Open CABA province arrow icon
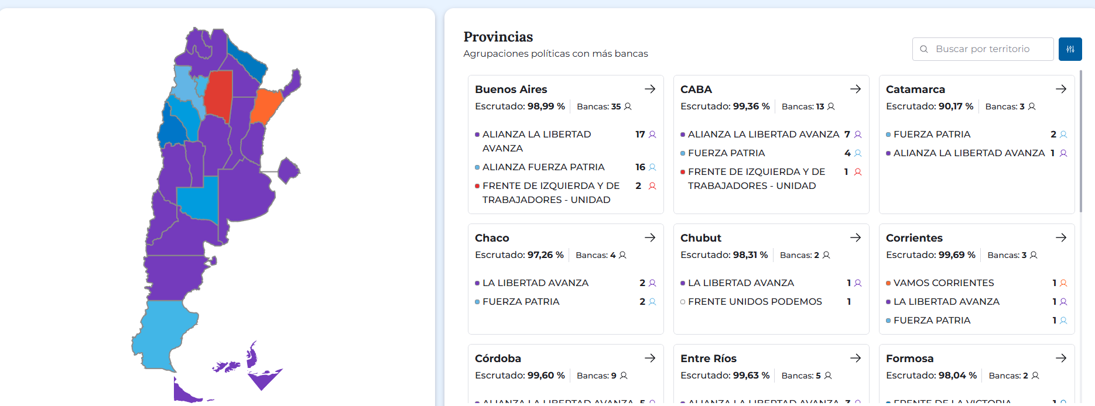Screen dimensions: 1095x406 point(856,89)
